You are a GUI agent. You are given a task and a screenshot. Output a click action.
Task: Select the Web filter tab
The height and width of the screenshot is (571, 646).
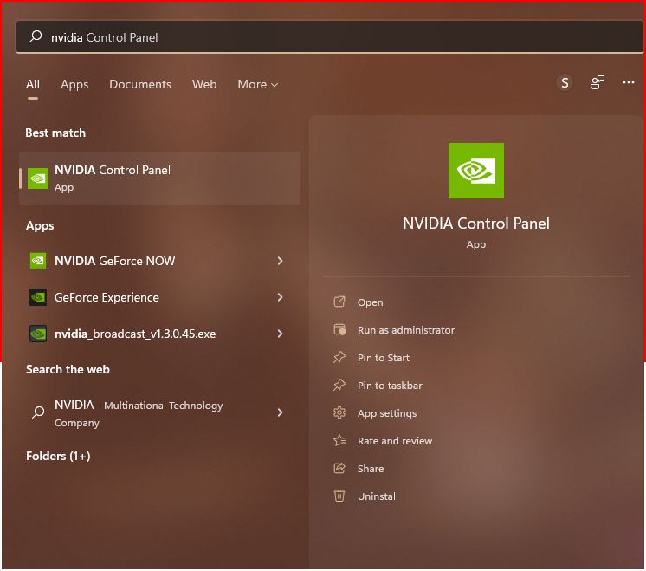coord(204,84)
